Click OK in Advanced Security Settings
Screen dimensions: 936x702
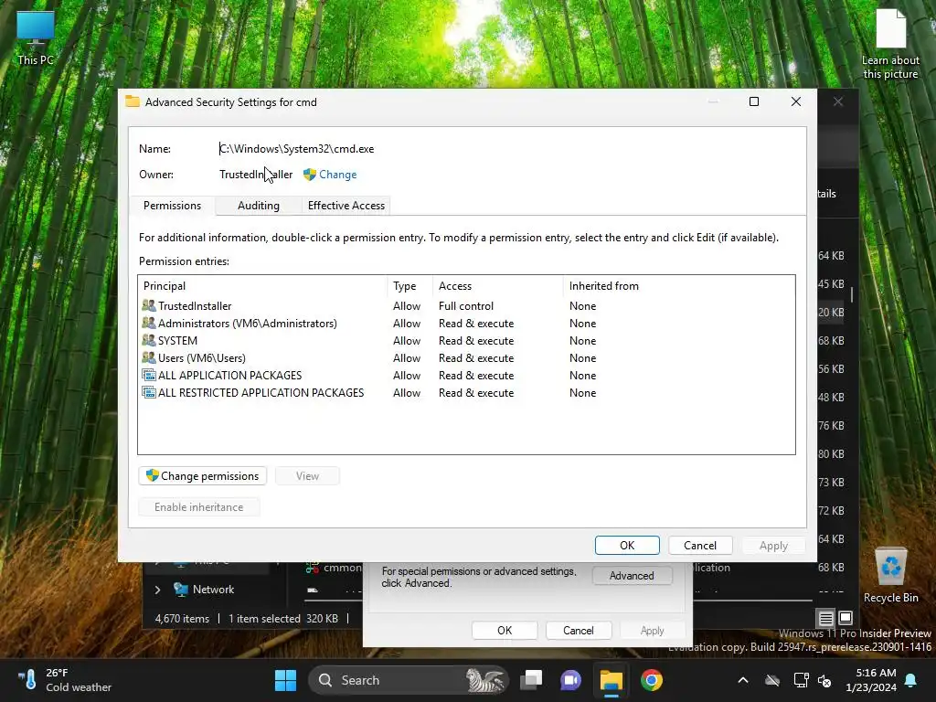(627, 546)
